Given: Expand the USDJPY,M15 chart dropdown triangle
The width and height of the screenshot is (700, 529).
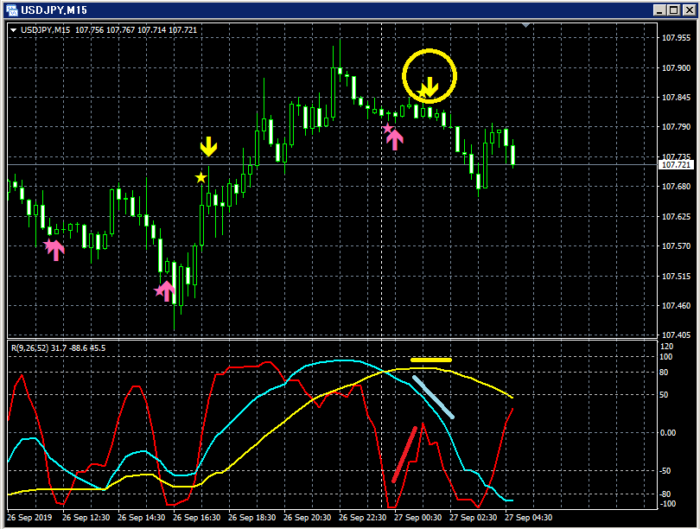Looking at the screenshot, I should (13, 30).
